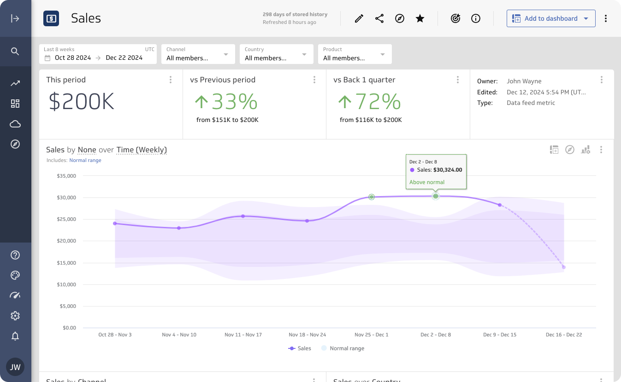Image resolution: width=621 pixels, height=382 pixels.
Task: Show metric info via info icon
Action: click(476, 18)
